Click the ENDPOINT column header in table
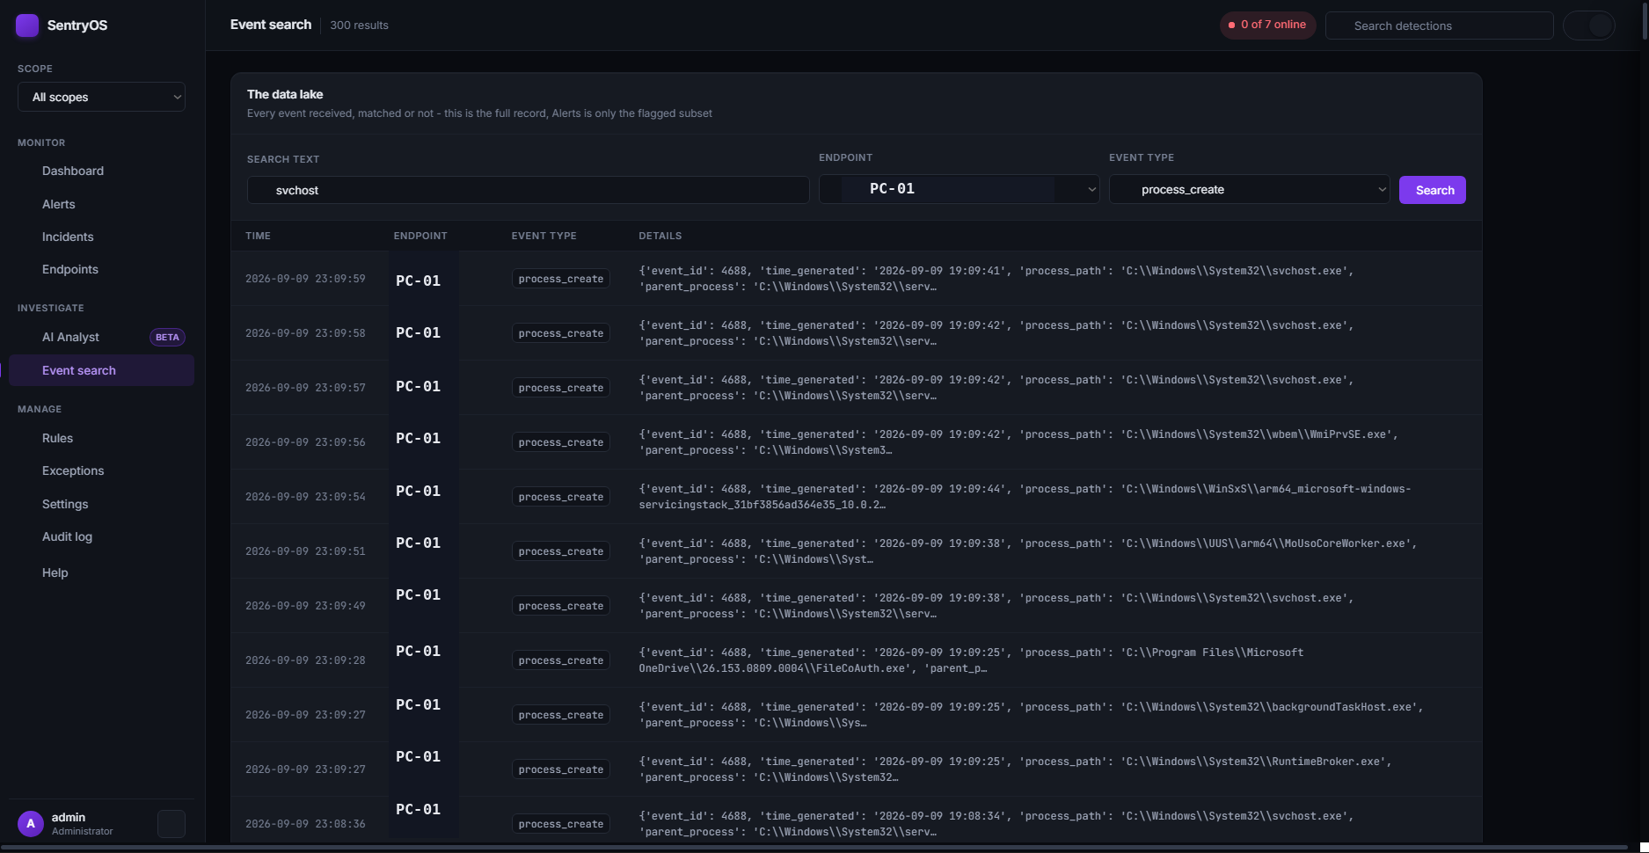The width and height of the screenshot is (1649, 853). [420, 236]
